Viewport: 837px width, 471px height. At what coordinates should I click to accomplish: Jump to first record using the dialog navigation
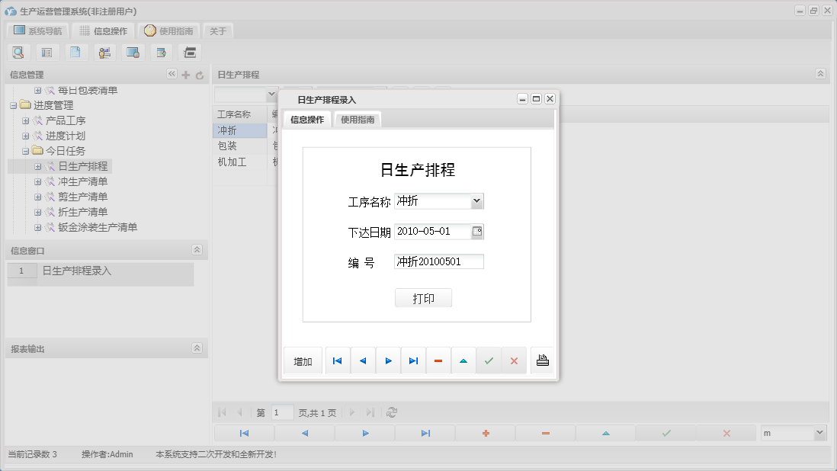(x=337, y=360)
